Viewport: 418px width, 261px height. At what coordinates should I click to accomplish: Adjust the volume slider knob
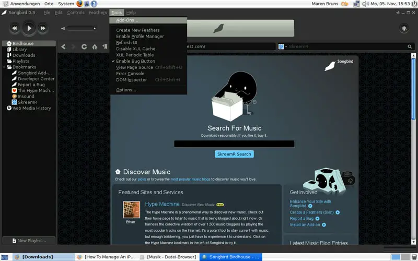95,28
